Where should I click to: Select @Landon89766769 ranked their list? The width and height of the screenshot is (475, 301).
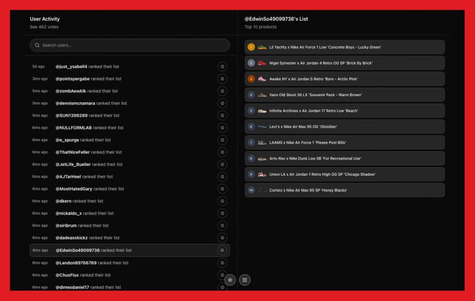pyautogui.click(x=130, y=263)
